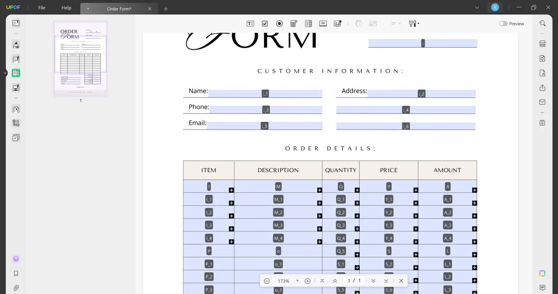Click the greyed-out duplicate fields icon
The image size is (558, 294).
point(359,24)
